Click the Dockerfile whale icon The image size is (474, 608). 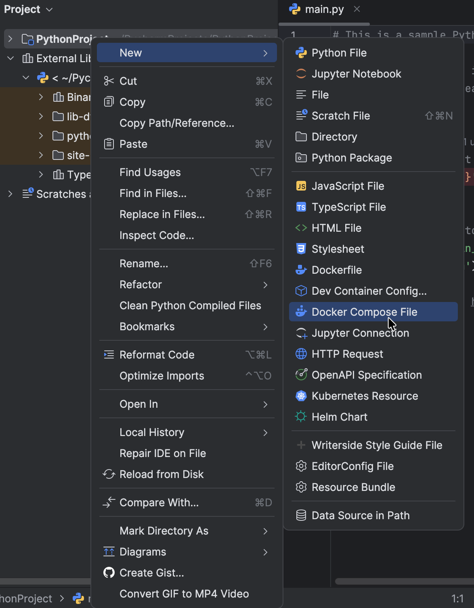pos(301,270)
